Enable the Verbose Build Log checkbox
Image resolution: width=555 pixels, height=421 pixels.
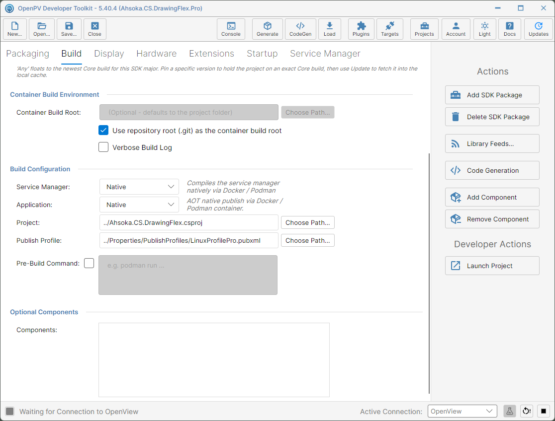click(x=103, y=147)
